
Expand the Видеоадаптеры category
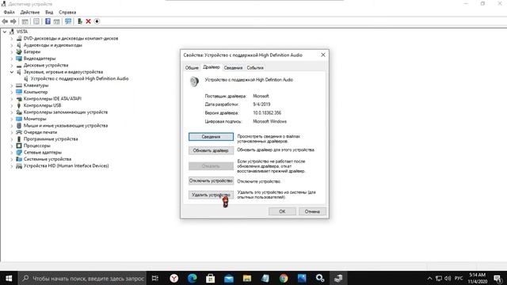tap(12, 59)
